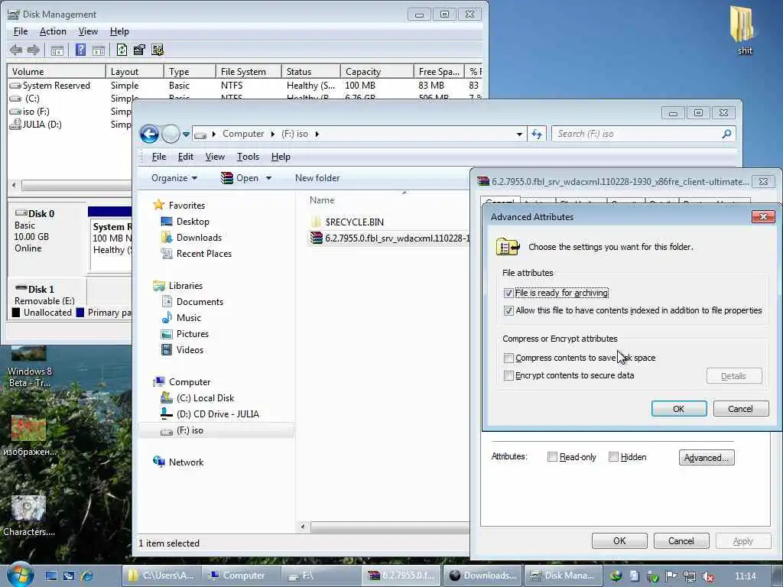This screenshot has width=783, height=587.
Task: Open Action menu in Disk Management
Action: click(53, 31)
